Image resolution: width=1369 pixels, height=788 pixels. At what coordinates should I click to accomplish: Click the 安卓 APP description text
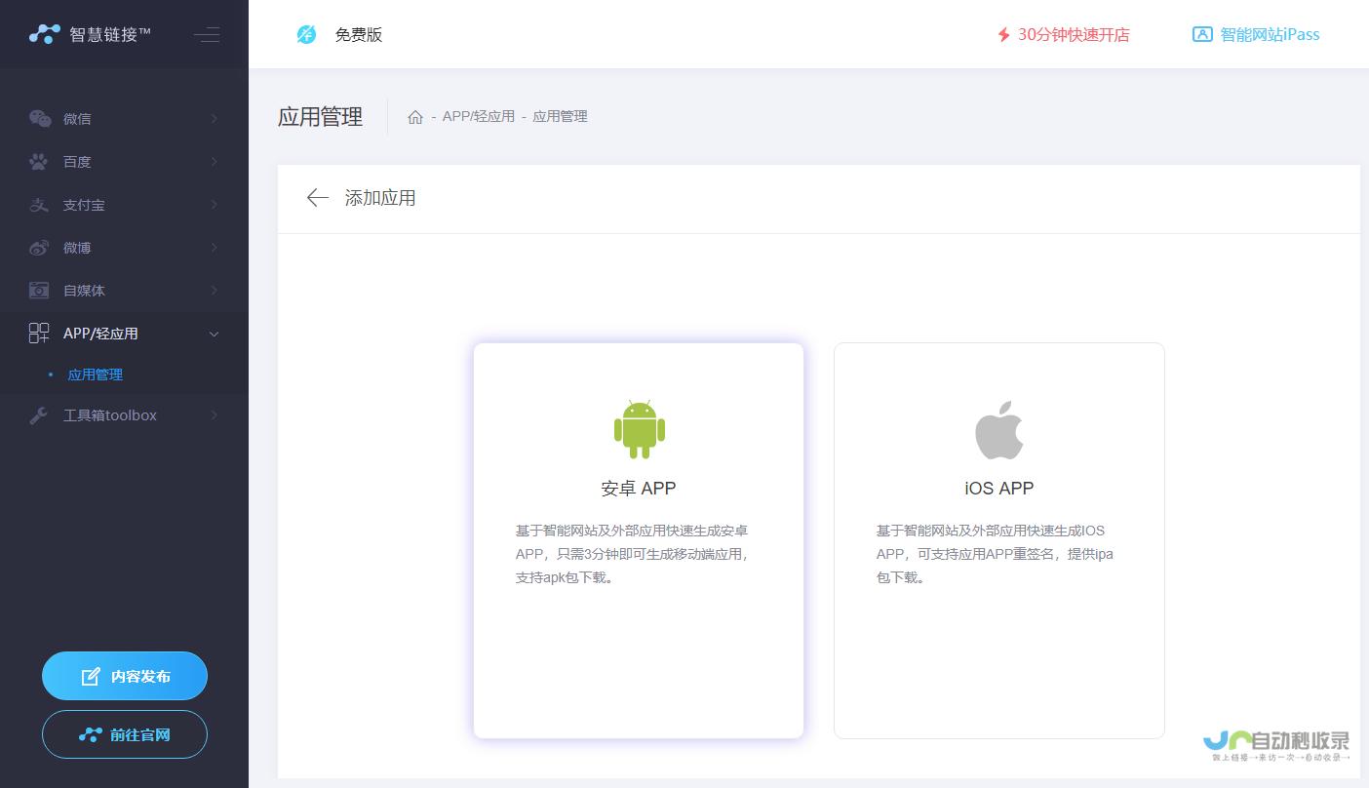[x=633, y=554]
